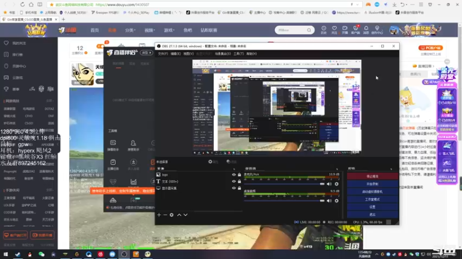Open the OBS 帮助(H) menu
Image resolution: width=462 pixels, height=259 pixels.
coord(252,54)
